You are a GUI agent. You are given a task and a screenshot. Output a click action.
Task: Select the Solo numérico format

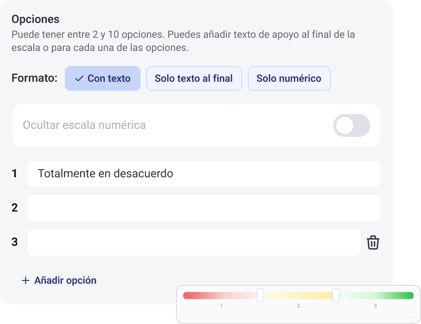pos(289,78)
